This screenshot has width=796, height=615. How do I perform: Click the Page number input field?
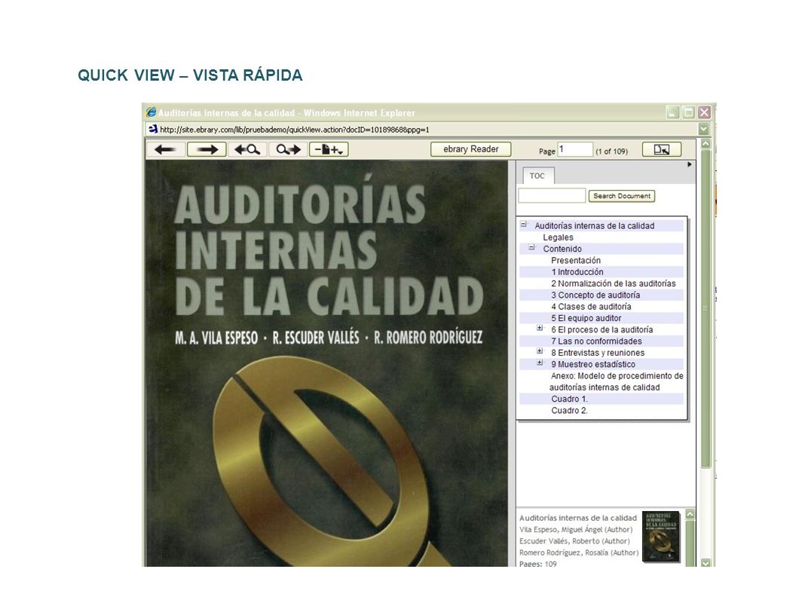(575, 149)
